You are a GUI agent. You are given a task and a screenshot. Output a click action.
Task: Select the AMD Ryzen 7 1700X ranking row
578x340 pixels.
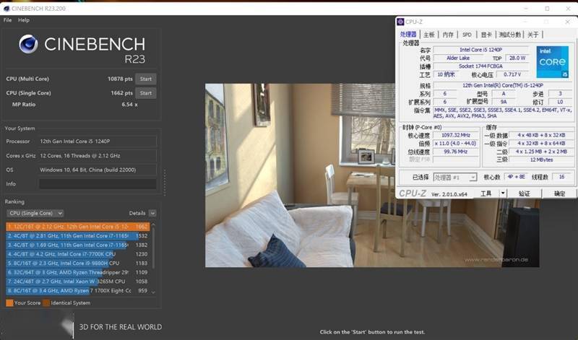click(x=77, y=291)
